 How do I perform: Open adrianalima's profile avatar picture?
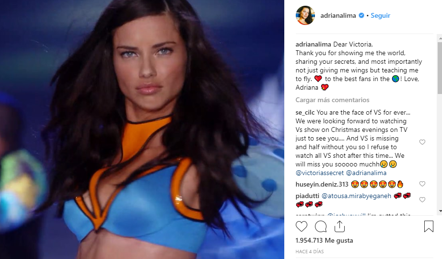tap(305, 15)
